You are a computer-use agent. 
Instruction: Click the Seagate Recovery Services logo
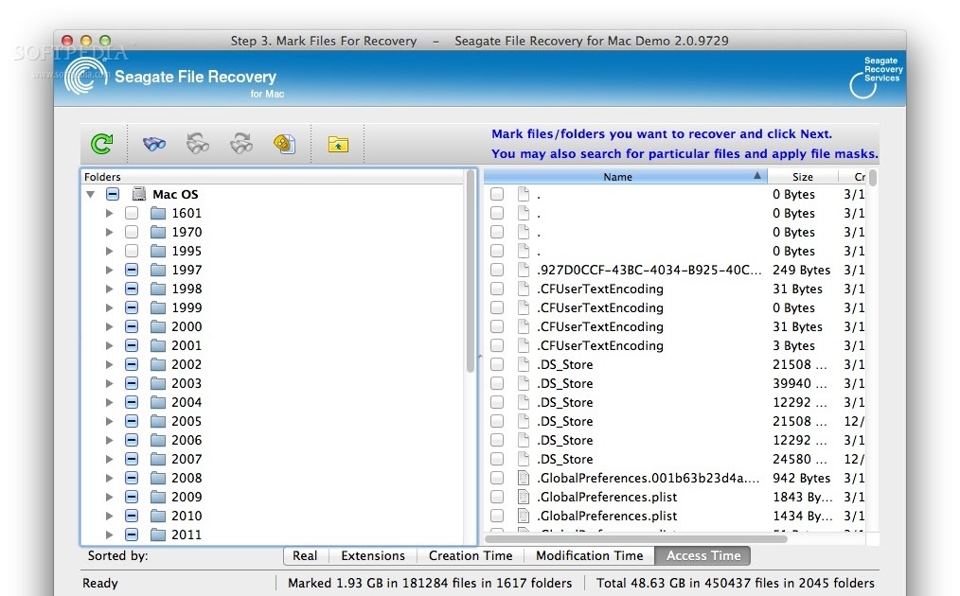click(x=876, y=78)
